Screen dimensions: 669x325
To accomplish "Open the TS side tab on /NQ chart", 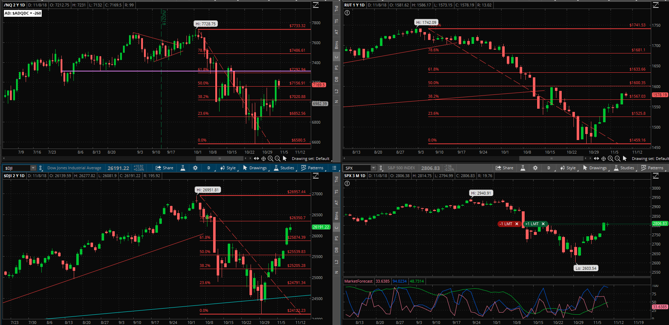I will 336,21.
